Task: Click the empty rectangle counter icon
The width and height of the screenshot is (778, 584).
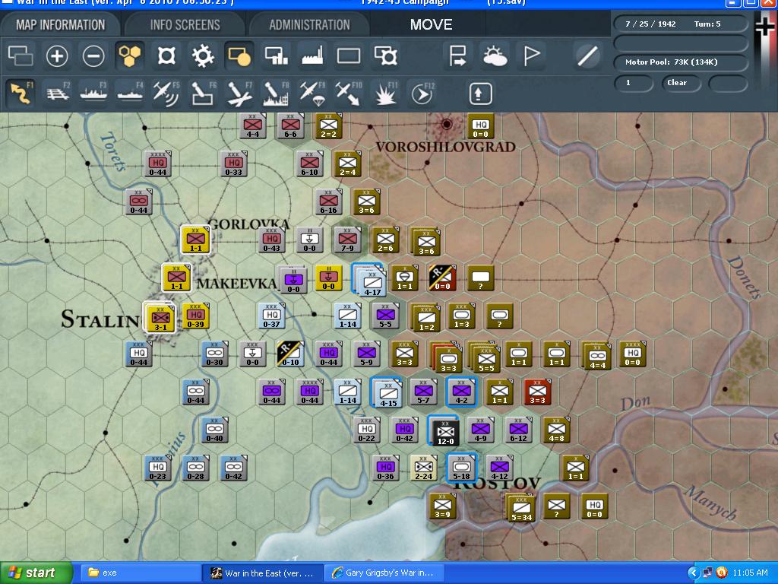Action: click(349, 56)
